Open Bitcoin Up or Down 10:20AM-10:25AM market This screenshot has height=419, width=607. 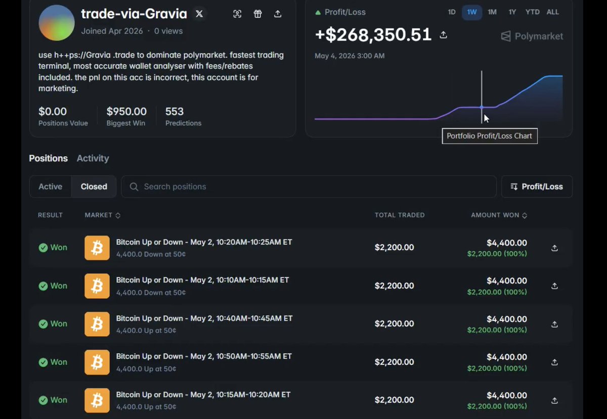point(204,242)
